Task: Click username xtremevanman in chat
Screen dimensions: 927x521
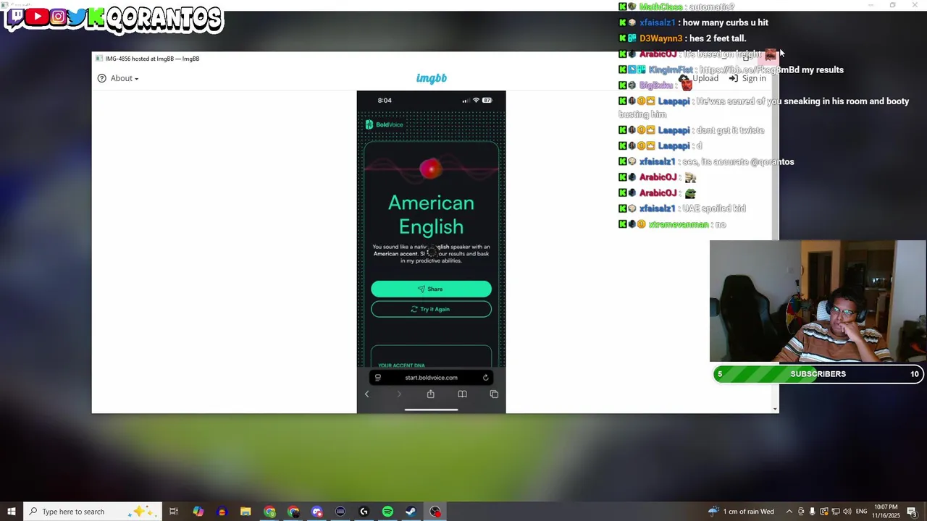Action: click(679, 224)
